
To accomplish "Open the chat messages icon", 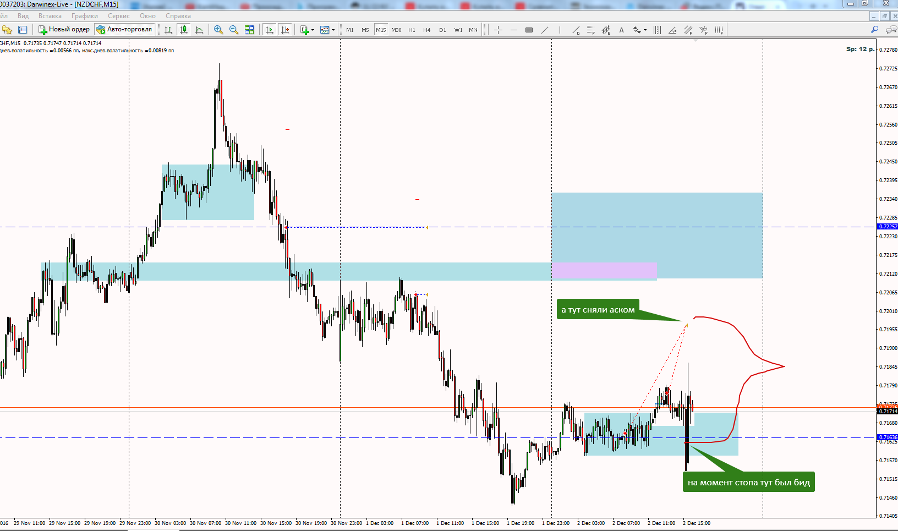I will pos(891,29).
